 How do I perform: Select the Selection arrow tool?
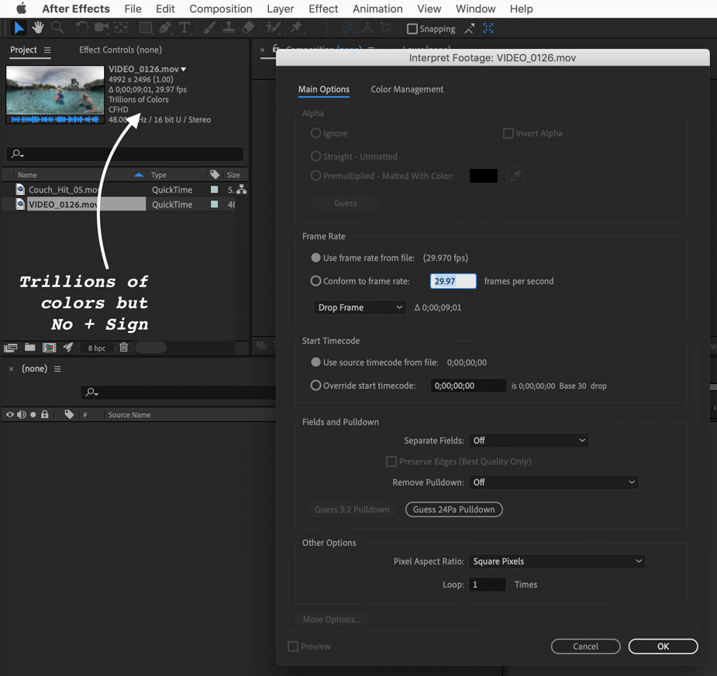click(19, 28)
